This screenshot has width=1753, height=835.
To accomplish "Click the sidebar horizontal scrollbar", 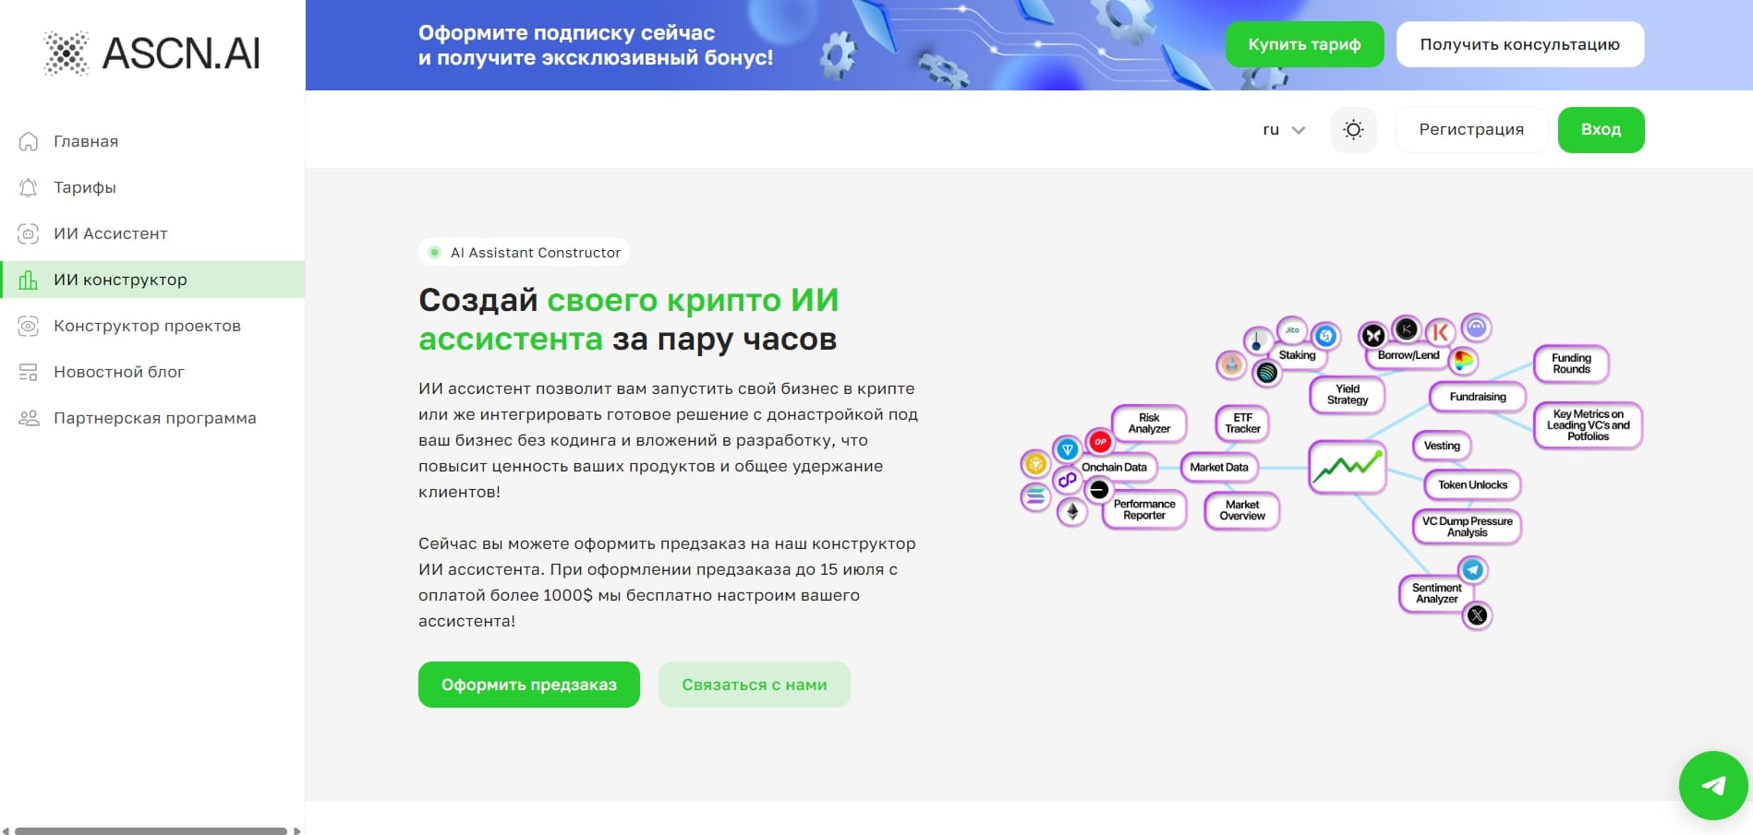I will pyautogui.click(x=151, y=831).
